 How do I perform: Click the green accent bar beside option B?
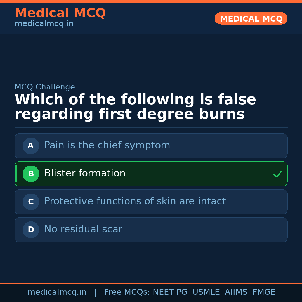click(15, 174)
